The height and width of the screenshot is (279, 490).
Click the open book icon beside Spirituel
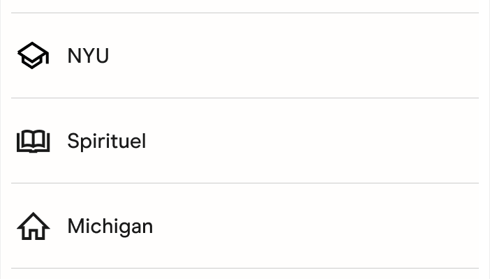[33, 141]
